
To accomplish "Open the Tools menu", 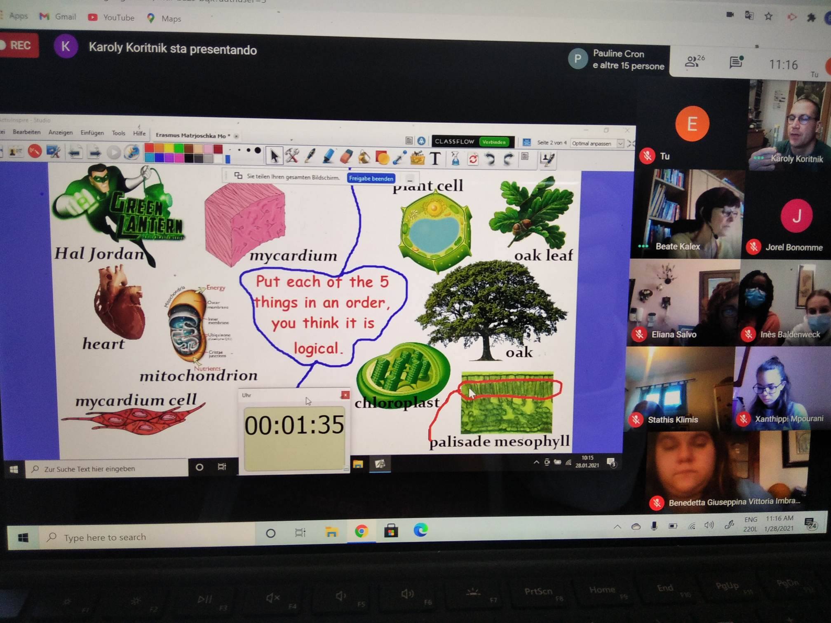I will [118, 133].
